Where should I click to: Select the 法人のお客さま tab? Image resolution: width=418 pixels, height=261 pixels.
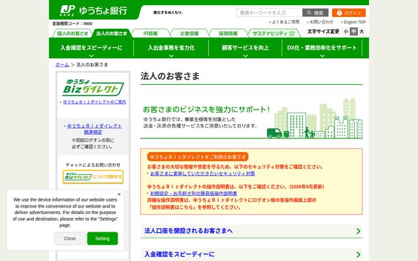[x=112, y=33]
